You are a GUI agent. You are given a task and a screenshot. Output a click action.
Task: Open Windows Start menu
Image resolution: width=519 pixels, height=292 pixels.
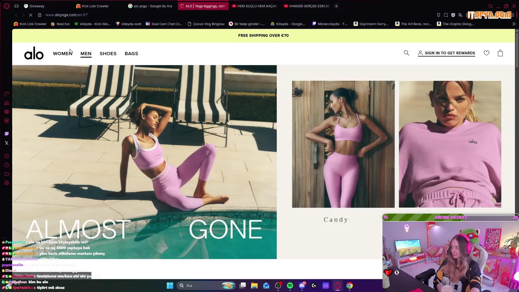[170, 286]
